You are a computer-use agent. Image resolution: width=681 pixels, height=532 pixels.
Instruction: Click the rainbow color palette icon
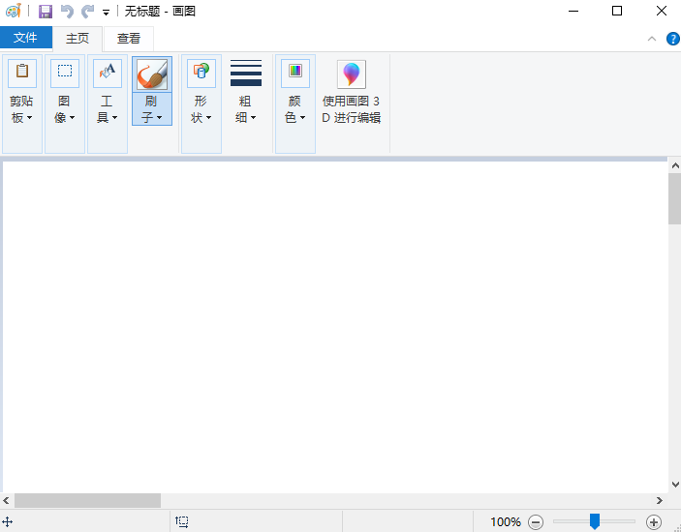coord(295,73)
